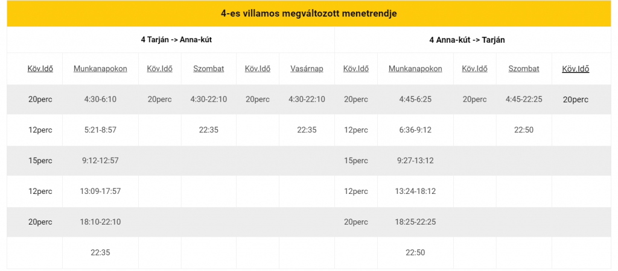Select the yellow timetable title banner

[x=309, y=13]
